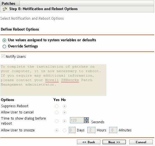Toggle the Notify Users checkbox
The width and height of the screenshot is (155, 146).
point(3,56)
